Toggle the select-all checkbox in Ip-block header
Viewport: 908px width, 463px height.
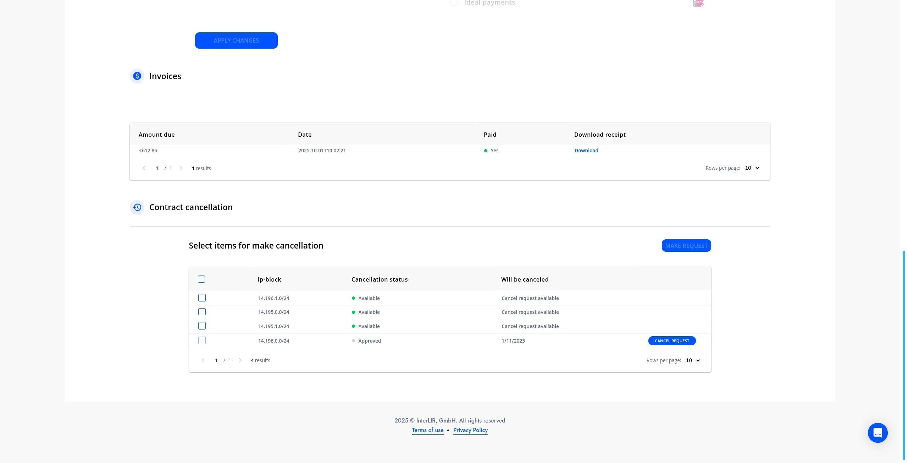click(x=201, y=279)
